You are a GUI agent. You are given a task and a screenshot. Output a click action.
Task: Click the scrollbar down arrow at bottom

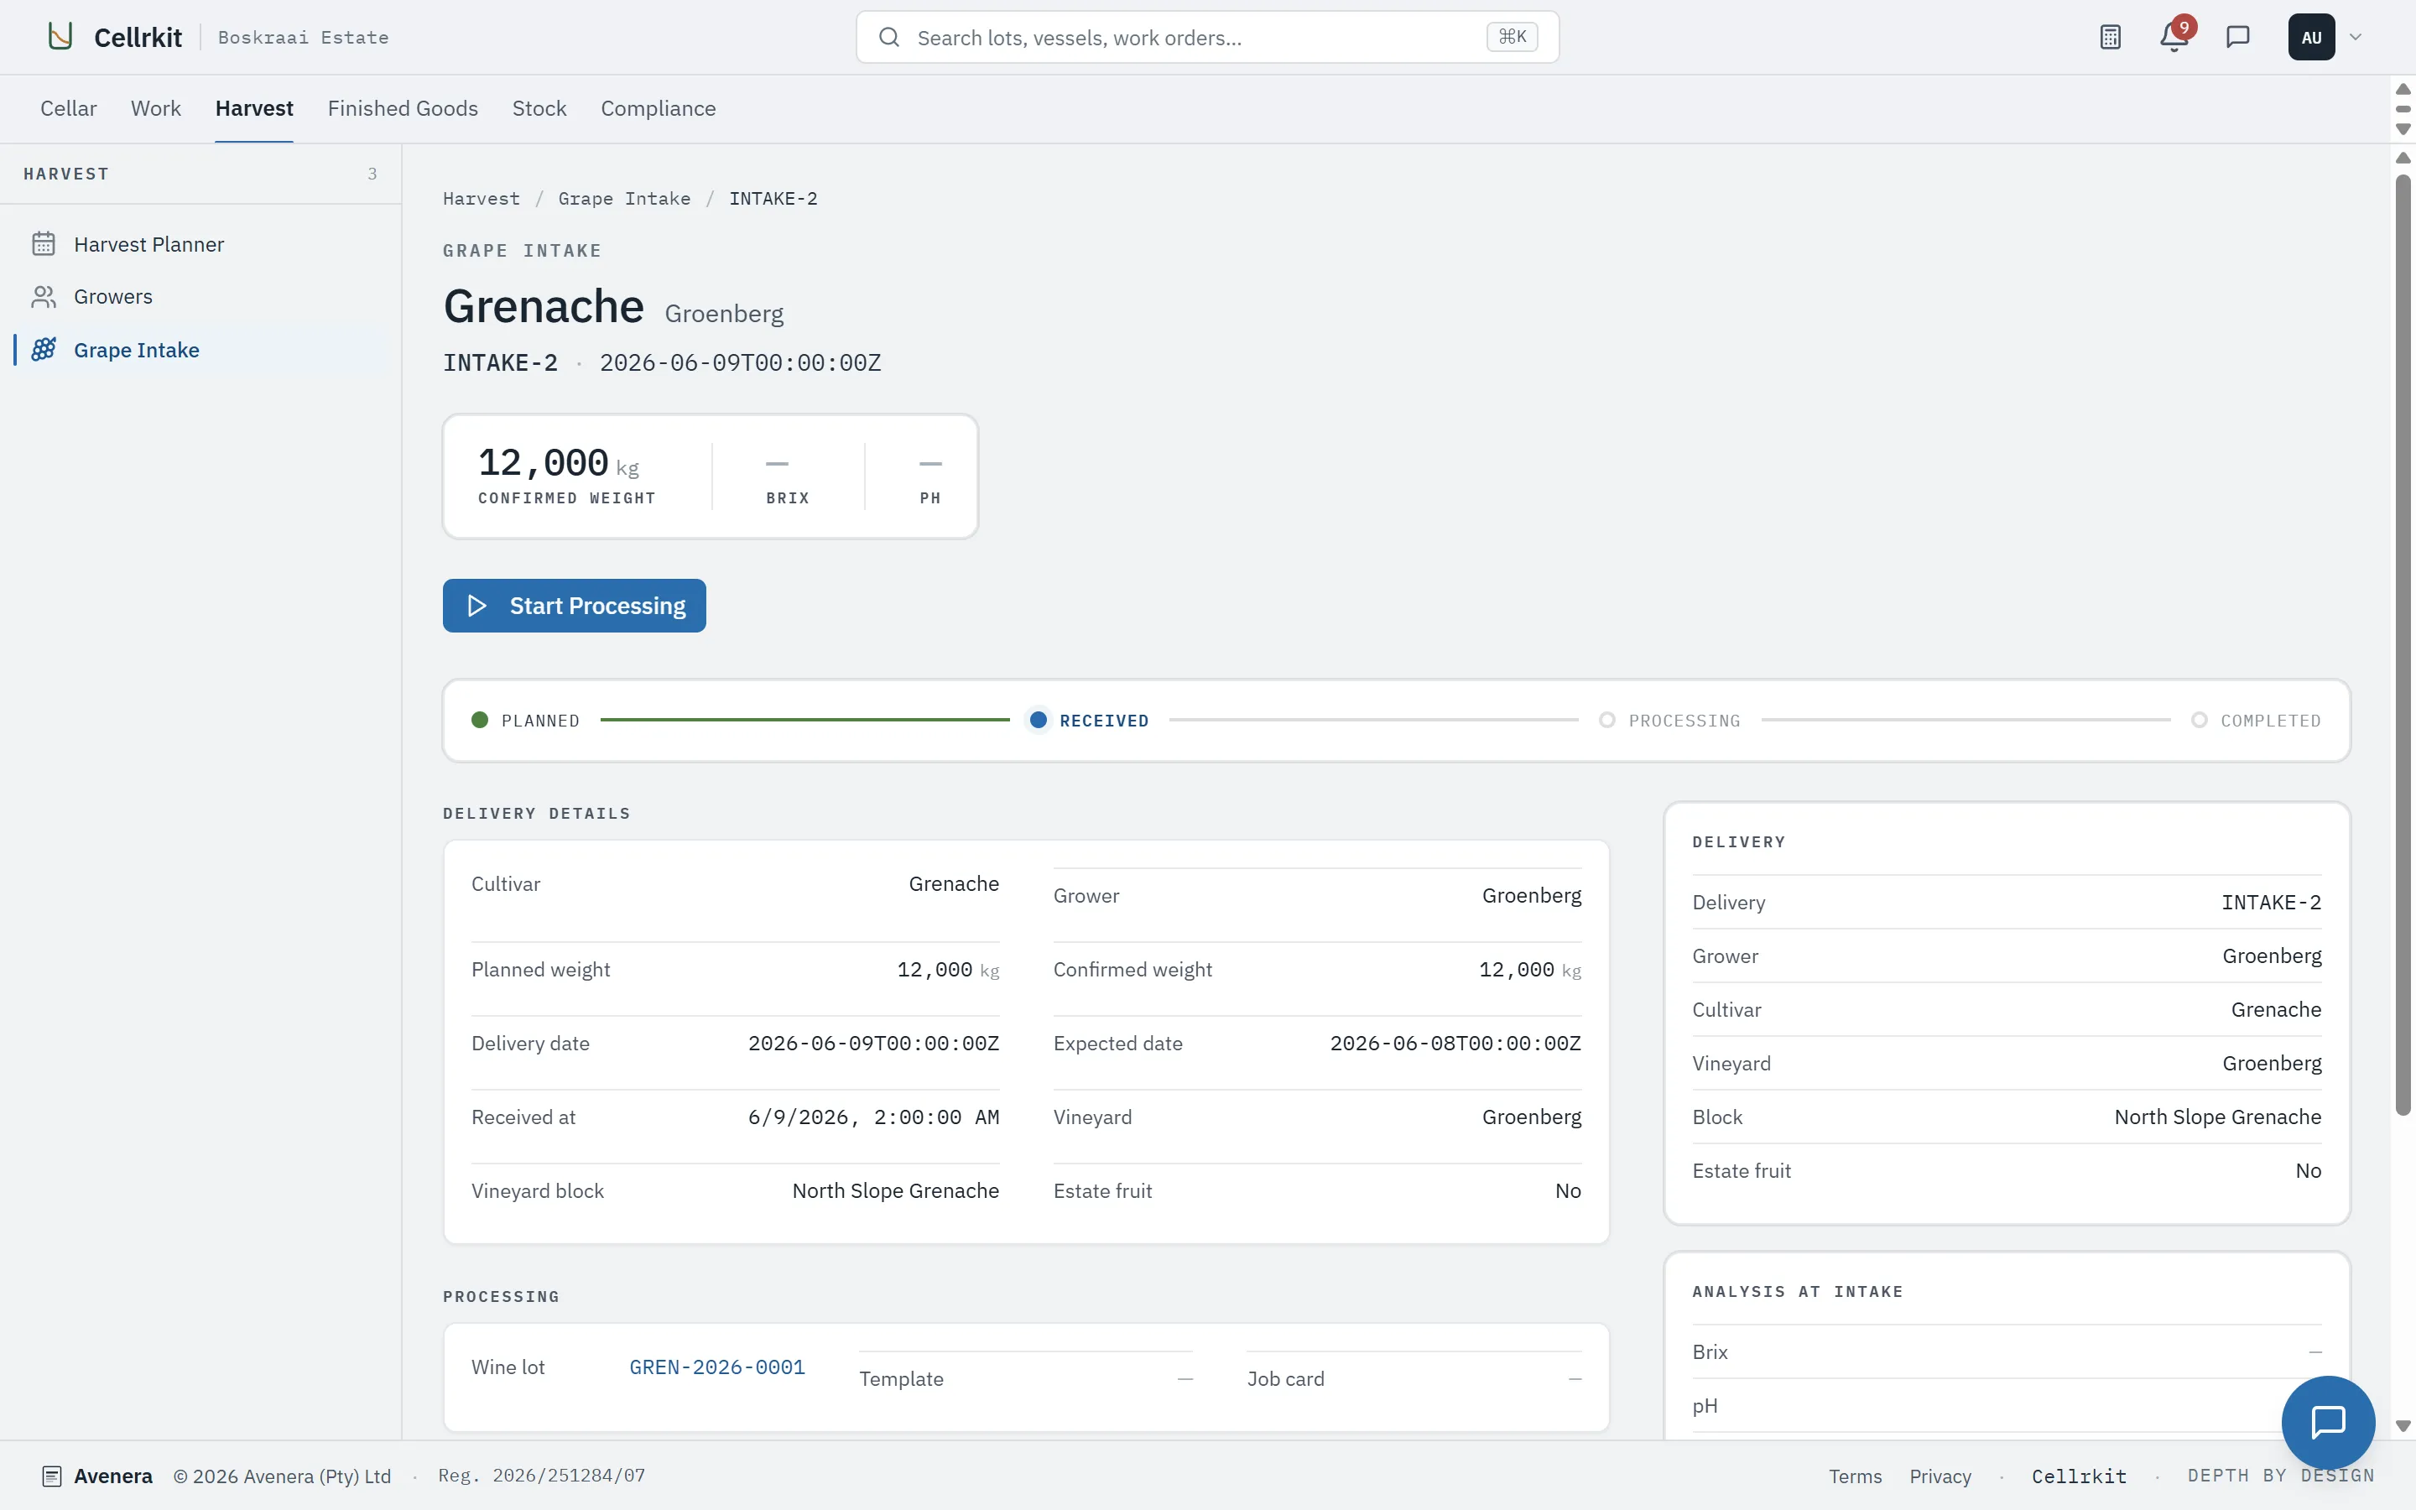coord(2403,1426)
